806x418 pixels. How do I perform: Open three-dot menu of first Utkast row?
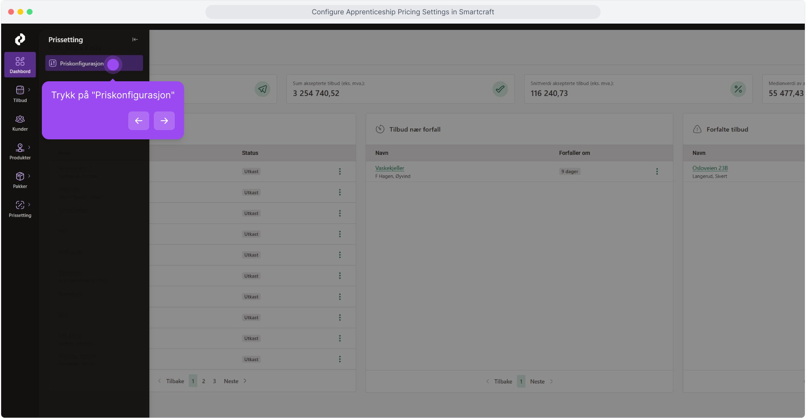click(340, 171)
